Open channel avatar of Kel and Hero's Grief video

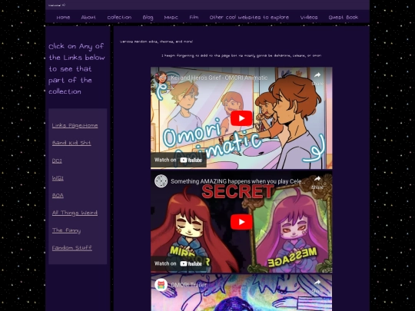[x=161, y=78]
